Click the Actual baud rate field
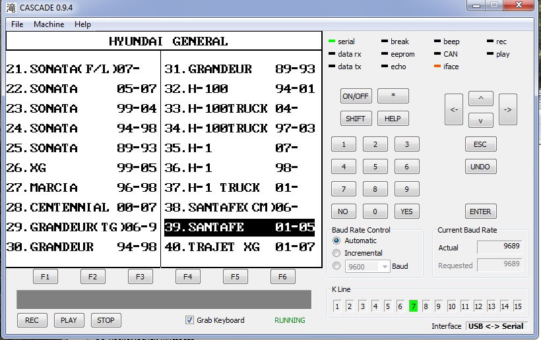541x340 pixels. coord(499,246)
